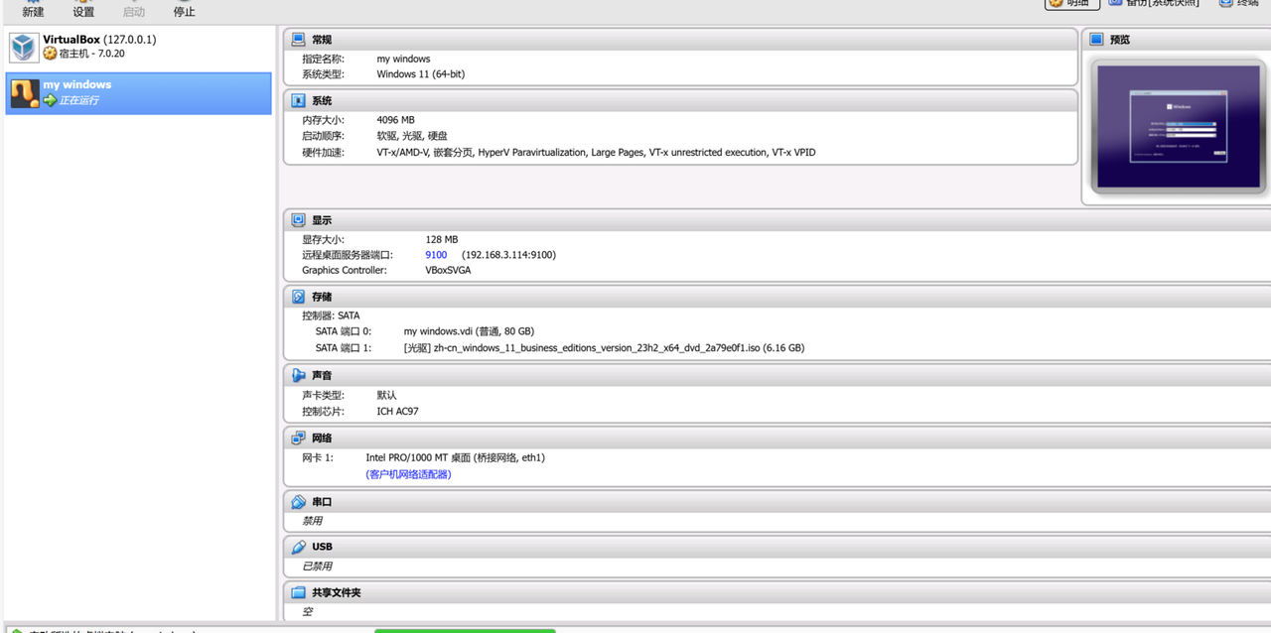Screen dimensions: 1271x633
Task: Click the Windows 11 ISO optical drive entry
Action: click(x=604, y=348)
